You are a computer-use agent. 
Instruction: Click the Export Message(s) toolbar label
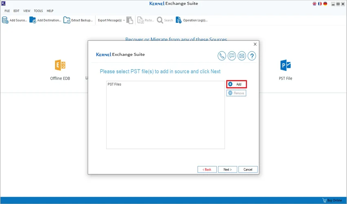point(110,20)
